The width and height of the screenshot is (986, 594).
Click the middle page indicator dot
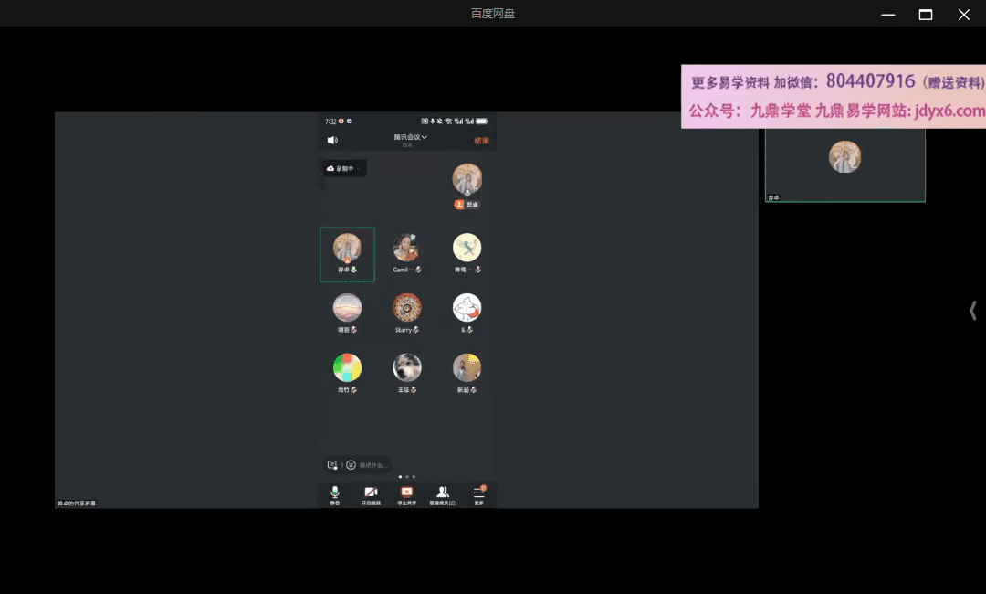click(406, 477)
